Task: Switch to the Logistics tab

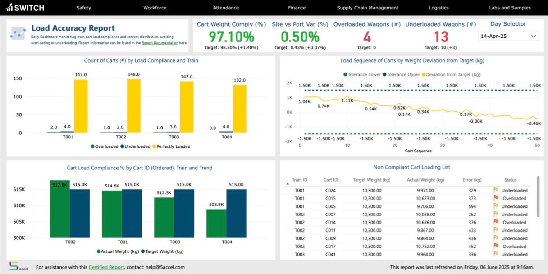Action: (x=438, y=8)
